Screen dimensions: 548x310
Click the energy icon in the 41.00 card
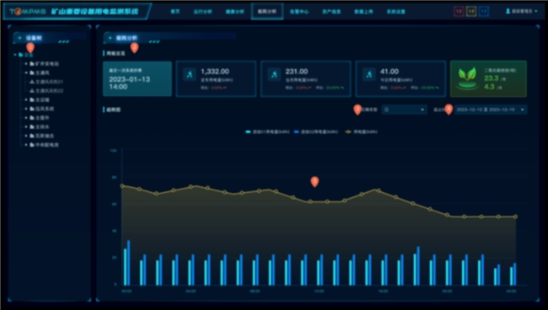369,74
